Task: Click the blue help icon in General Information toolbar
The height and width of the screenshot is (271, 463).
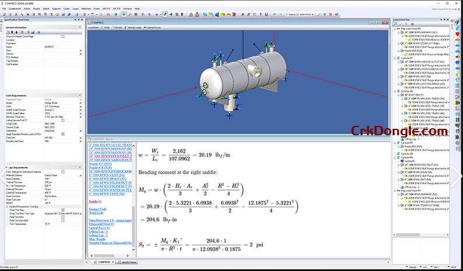Action: 39,32
